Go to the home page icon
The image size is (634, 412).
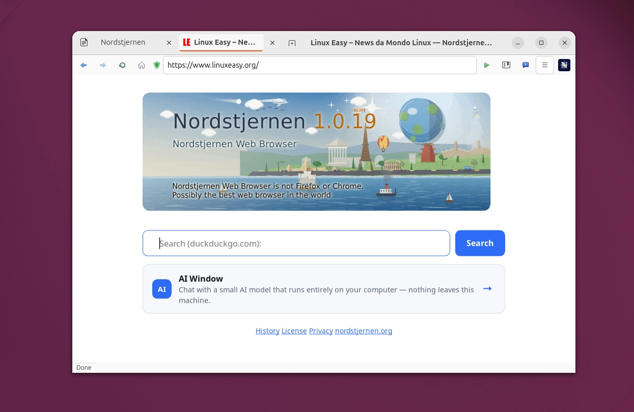142,65
